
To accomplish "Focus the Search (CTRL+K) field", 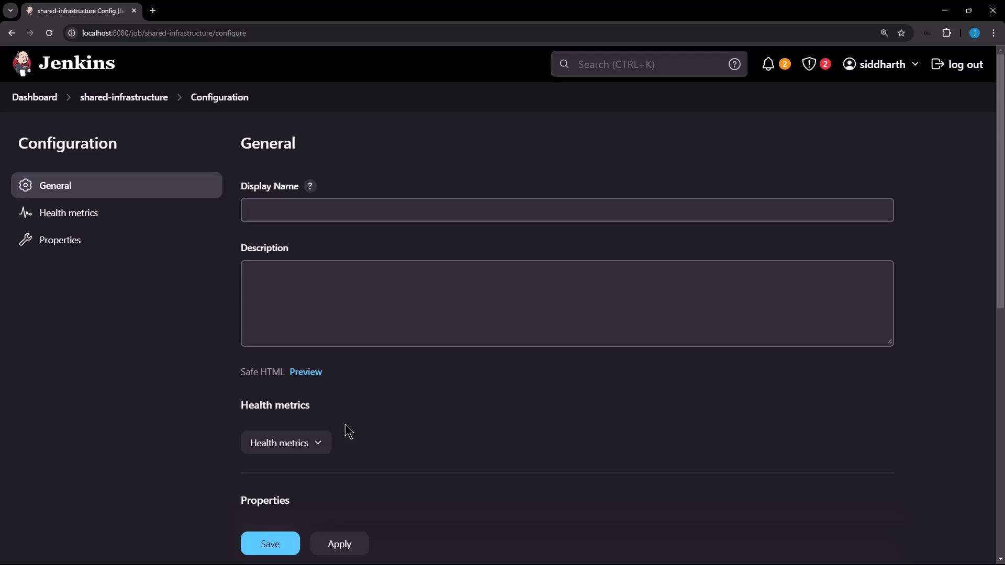I will click(x=649, y=64).
